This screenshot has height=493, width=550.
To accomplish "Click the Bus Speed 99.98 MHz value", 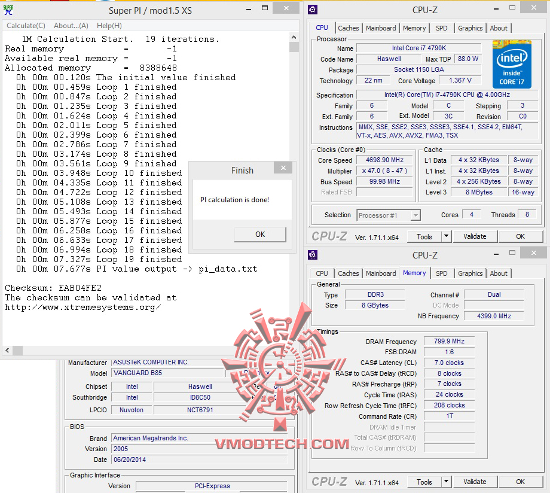I will coord(384,181).
